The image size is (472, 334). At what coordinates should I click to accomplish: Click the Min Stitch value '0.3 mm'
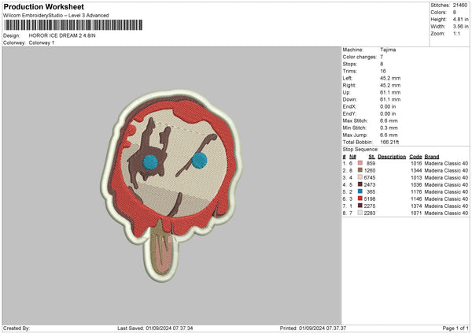point(389,128)
